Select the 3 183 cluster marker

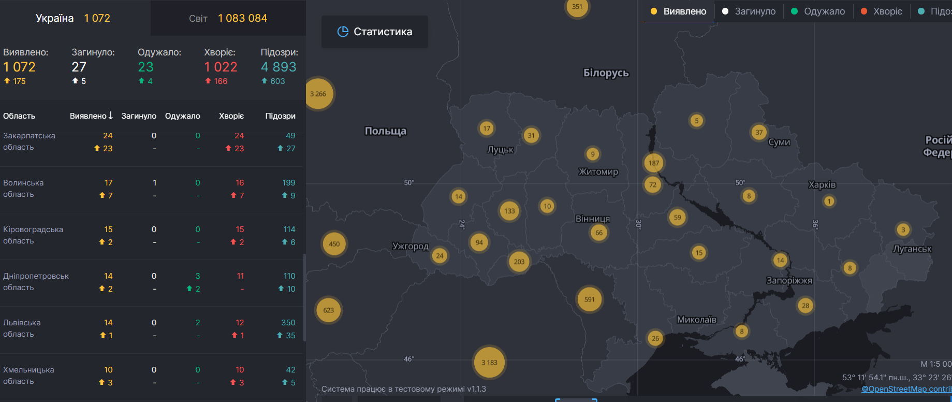489,362
